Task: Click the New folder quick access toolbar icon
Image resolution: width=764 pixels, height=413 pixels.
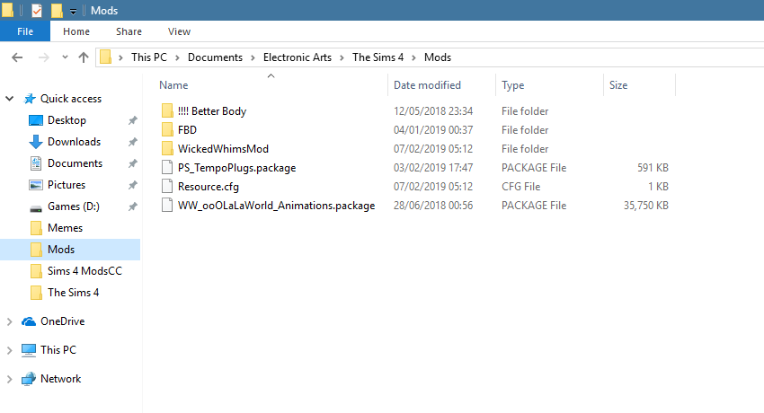Action: coord(57,10)
